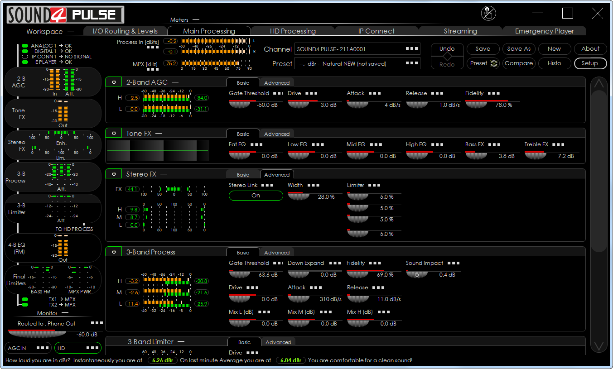Toggle the 2-Band AGC power button
This screenshot has width=613, height=369.
click(x=114, y=82)
